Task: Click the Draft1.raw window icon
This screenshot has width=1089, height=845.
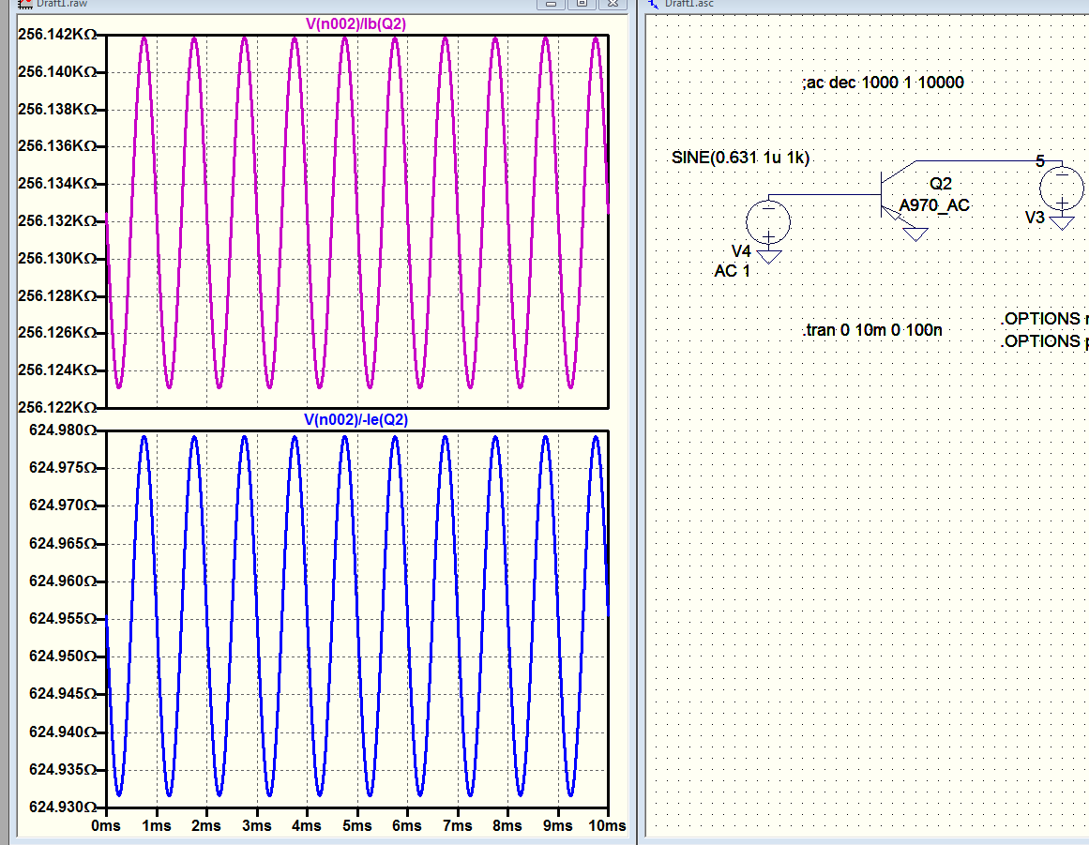Action: tap(25, 4)
